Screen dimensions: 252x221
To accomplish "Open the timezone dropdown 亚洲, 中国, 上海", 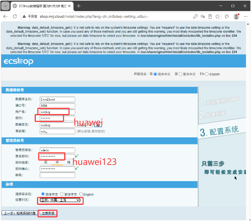I will (x=60, y=200).
